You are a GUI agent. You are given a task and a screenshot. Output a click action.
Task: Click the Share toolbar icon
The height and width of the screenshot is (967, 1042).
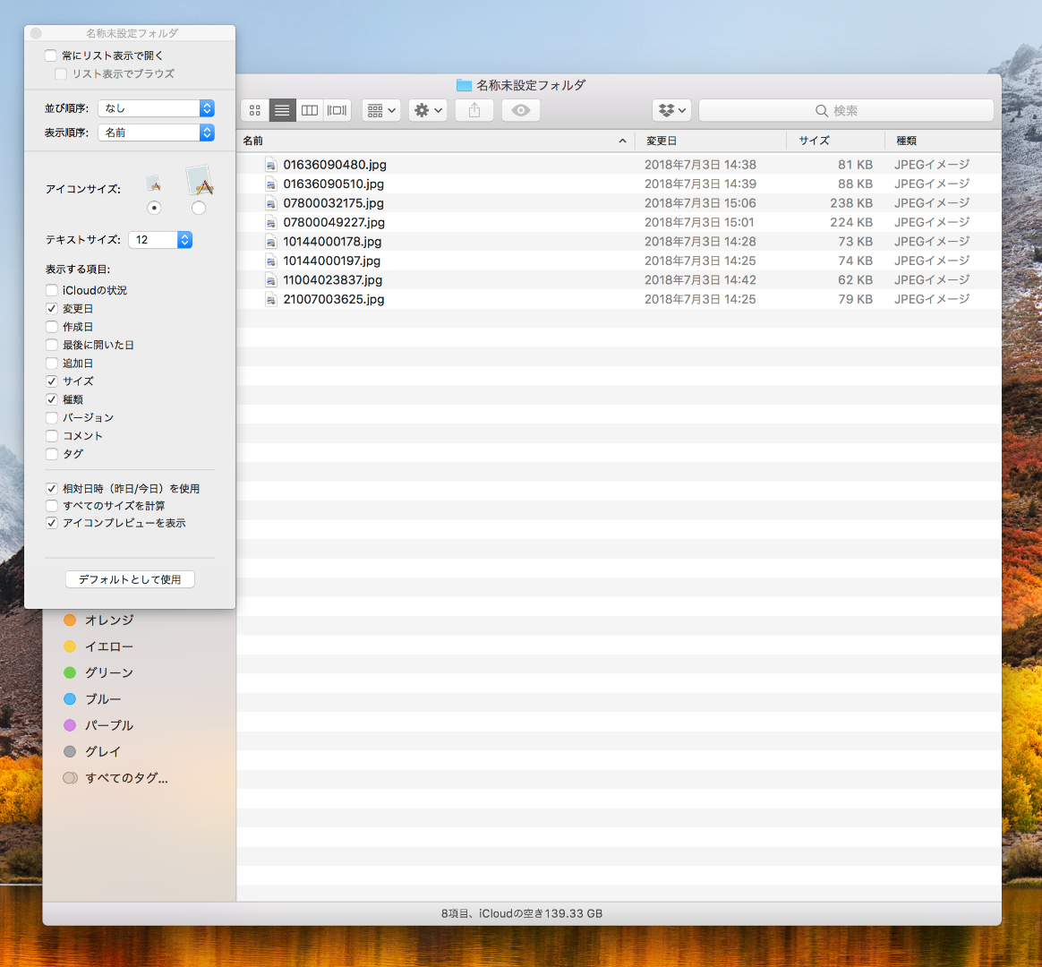[x=474, y=110]
